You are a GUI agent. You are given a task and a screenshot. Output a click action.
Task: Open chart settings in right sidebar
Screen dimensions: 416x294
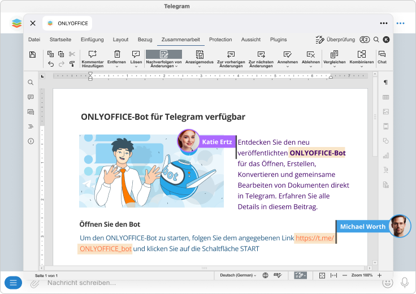[x=385, y=155]
